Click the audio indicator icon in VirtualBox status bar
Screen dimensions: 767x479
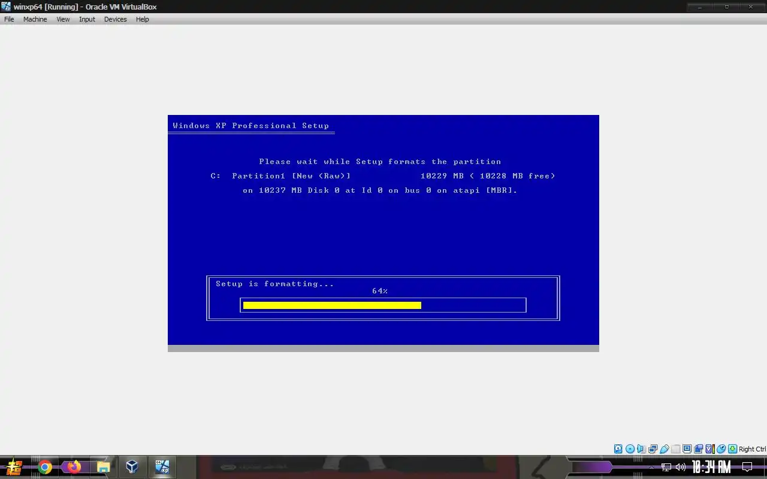[x=641, y=449]
